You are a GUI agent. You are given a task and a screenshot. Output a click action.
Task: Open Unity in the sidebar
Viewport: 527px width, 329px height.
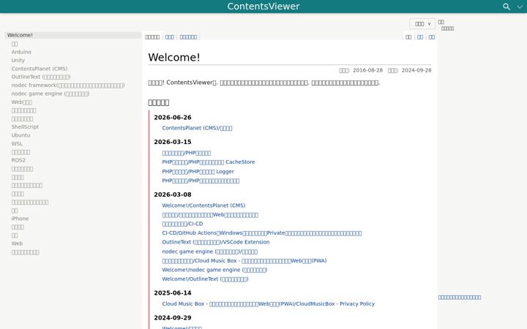(18, 60)
